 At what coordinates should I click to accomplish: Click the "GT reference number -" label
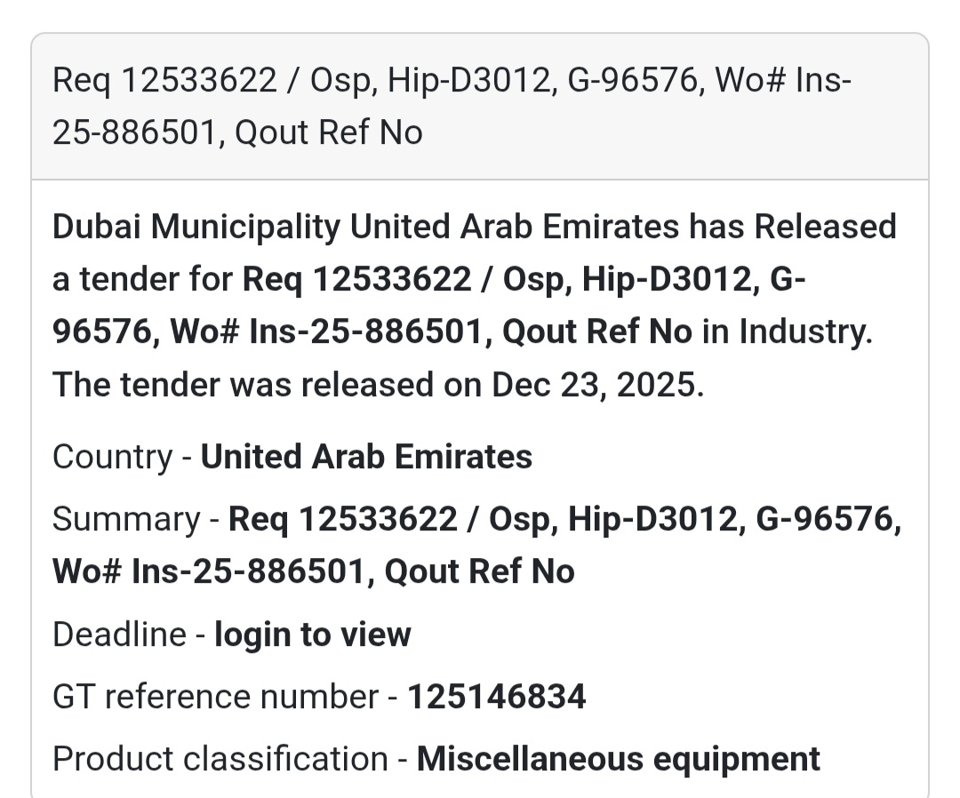coord(226,697)
